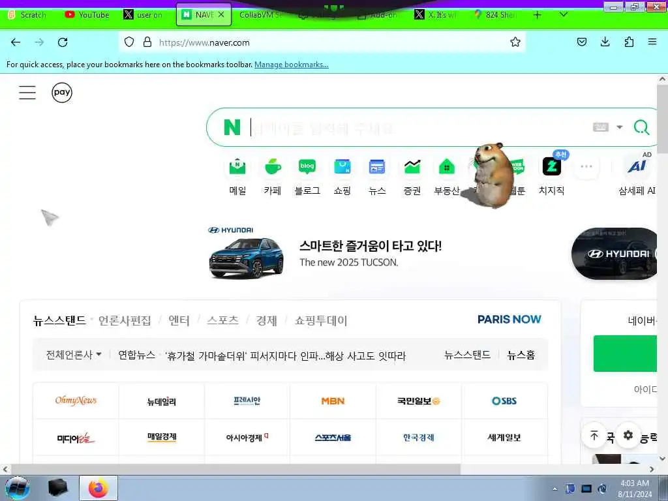
Task: Click the Manage bookmarks link
Action: tap(292, 65)
